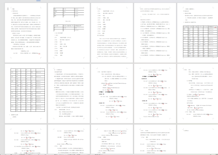Viewport: 218px width, 155px height.
Task: Select the fourth page in the middle row
Action: 155,94
